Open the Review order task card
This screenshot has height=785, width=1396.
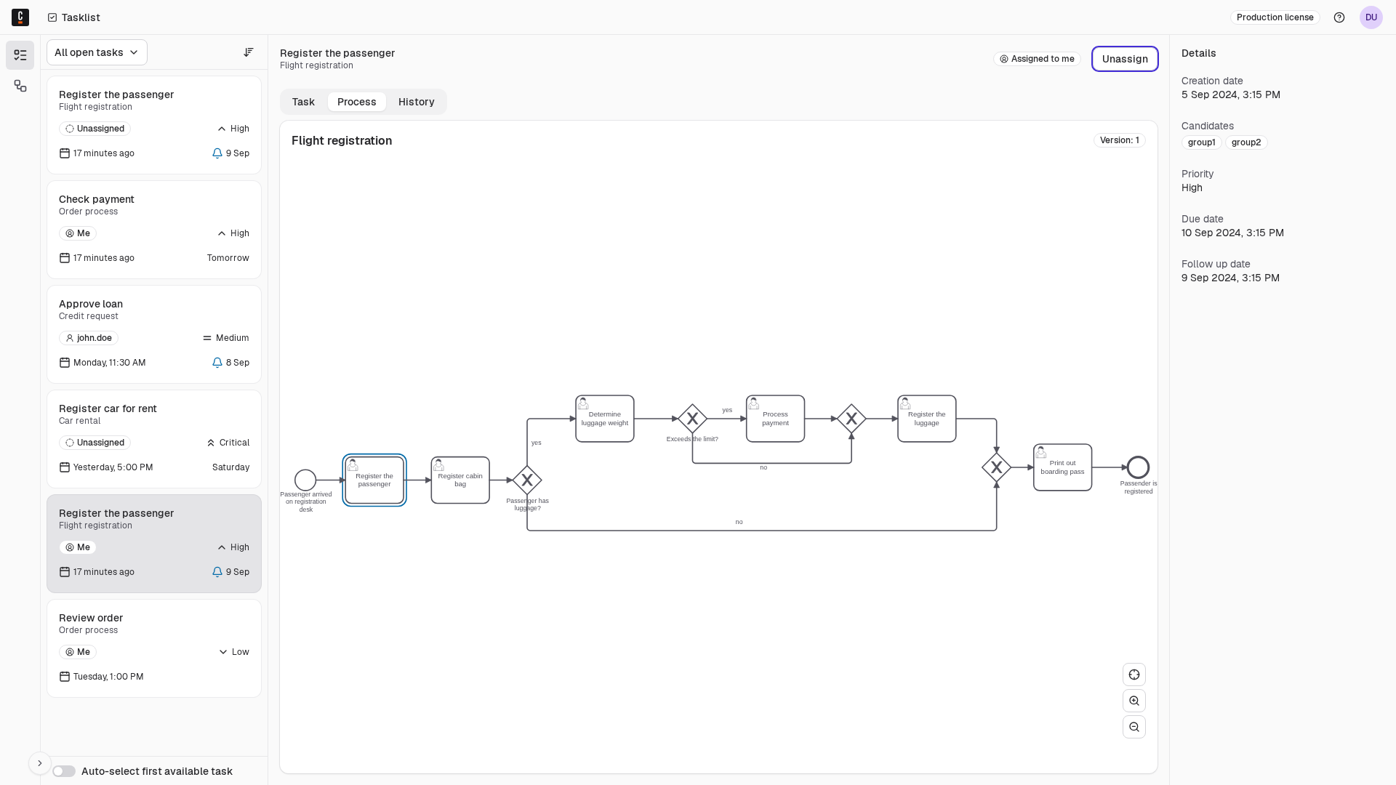point(154,648)
